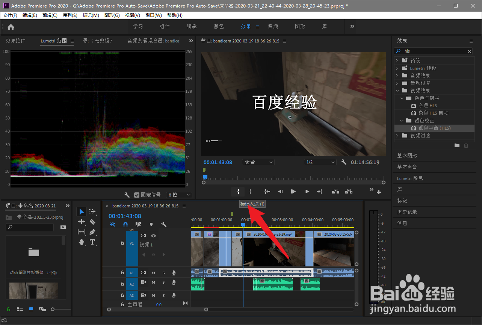Expand the 音频效果 folder

[x=397, y=76]
